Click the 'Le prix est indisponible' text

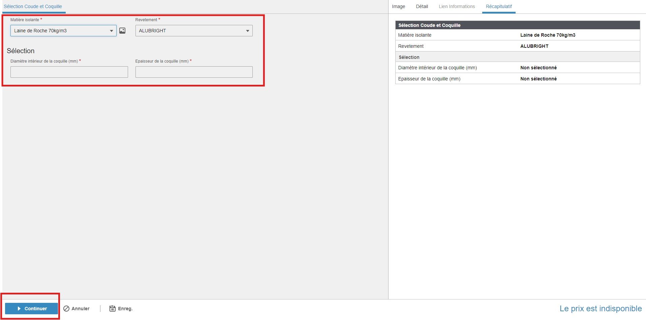600,308
